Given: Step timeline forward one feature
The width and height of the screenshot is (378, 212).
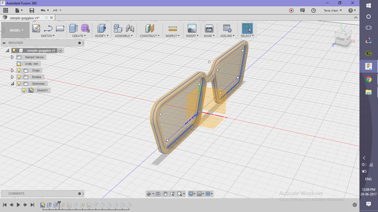Looking at the screenshot, I should click(x=25, y=205).
